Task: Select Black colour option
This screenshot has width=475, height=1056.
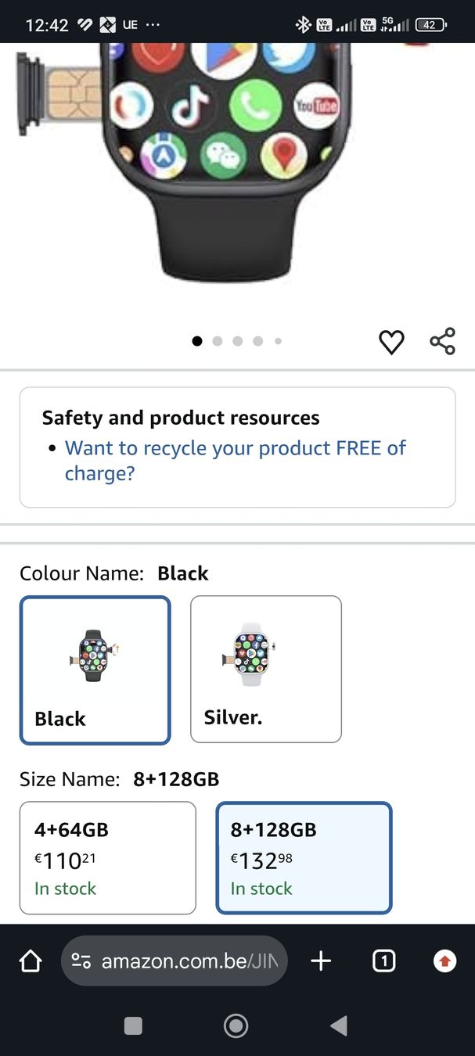Action: tap(95, 670)
